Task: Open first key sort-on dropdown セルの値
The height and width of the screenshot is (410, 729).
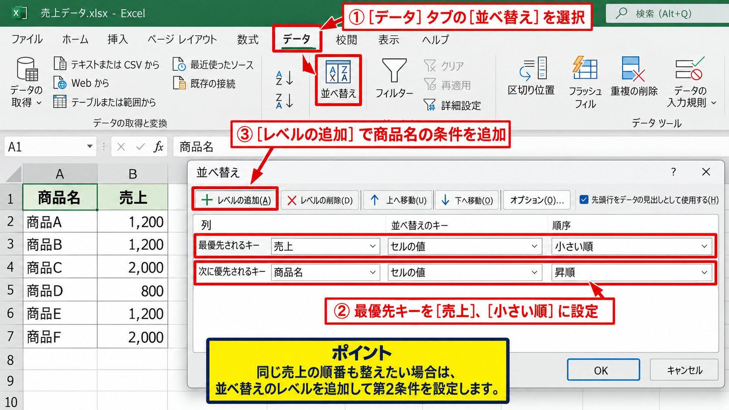Action: tap(465, 246)
